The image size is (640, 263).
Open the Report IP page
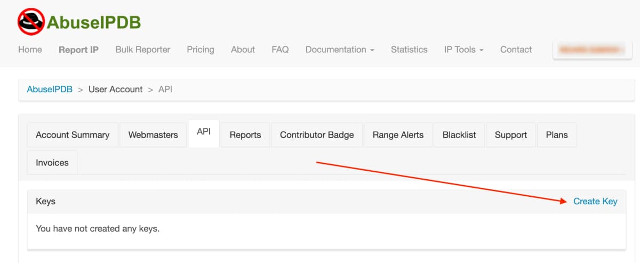[x=78, y=50]
